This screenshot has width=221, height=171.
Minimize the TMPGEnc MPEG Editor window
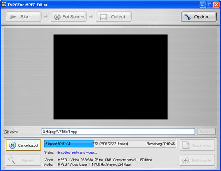tap(203, 5)
